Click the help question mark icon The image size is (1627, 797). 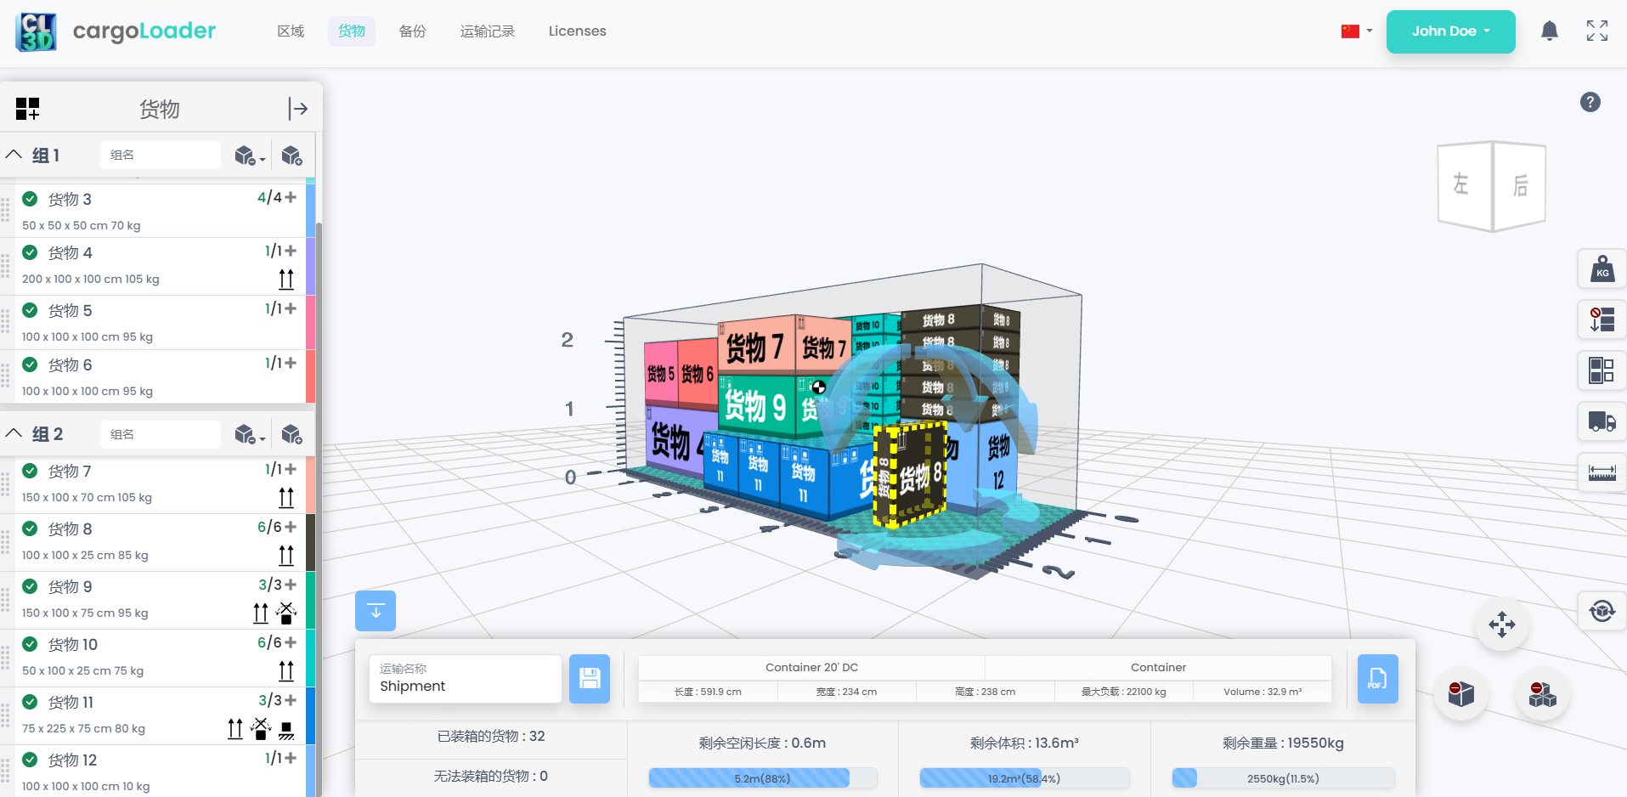pyautogui.click(x=1590, y=102)
